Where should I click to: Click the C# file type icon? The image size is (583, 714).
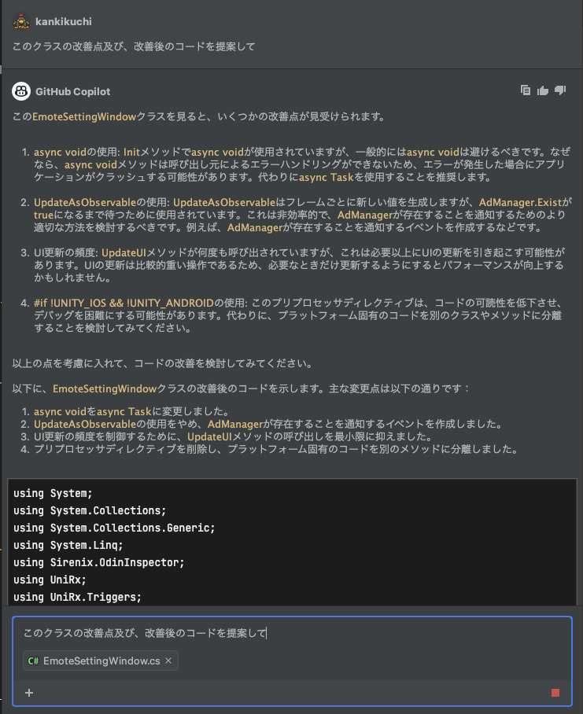point(33,661)
